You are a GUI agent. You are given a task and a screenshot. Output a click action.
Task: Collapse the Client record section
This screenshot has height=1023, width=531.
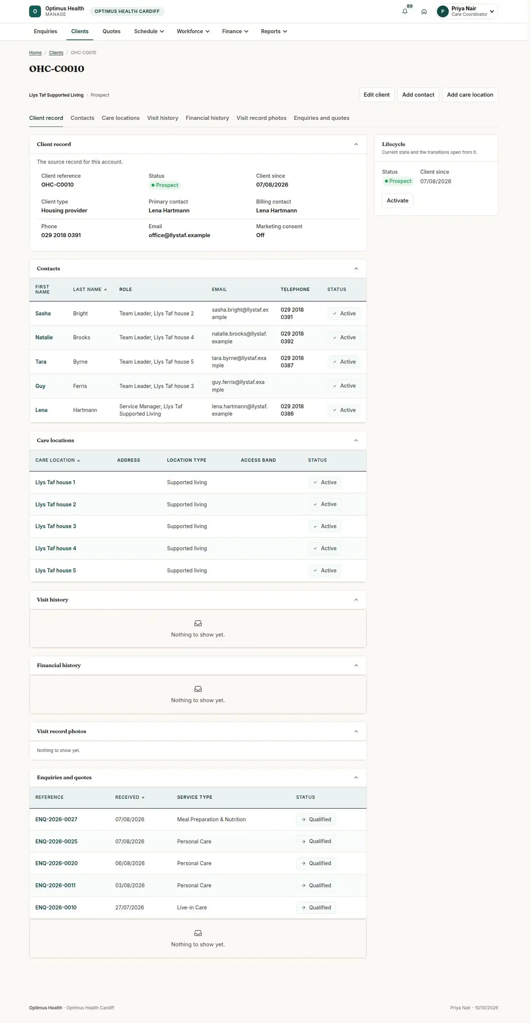pyautogui.click(x=356, y=144)
